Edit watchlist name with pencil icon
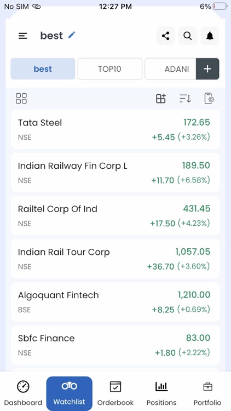231x411 pixels. pos(72,35)
